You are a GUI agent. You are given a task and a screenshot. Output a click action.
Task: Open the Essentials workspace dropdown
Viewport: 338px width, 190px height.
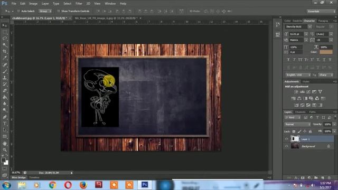pos(321,11)
